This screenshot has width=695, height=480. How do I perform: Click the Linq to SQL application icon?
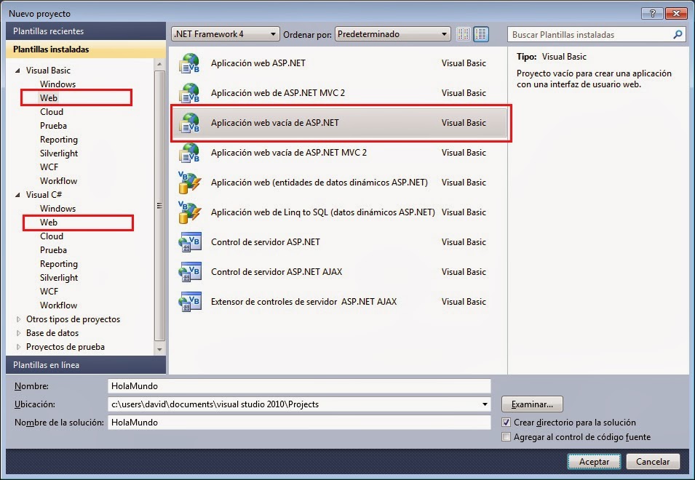pos(189,212)
